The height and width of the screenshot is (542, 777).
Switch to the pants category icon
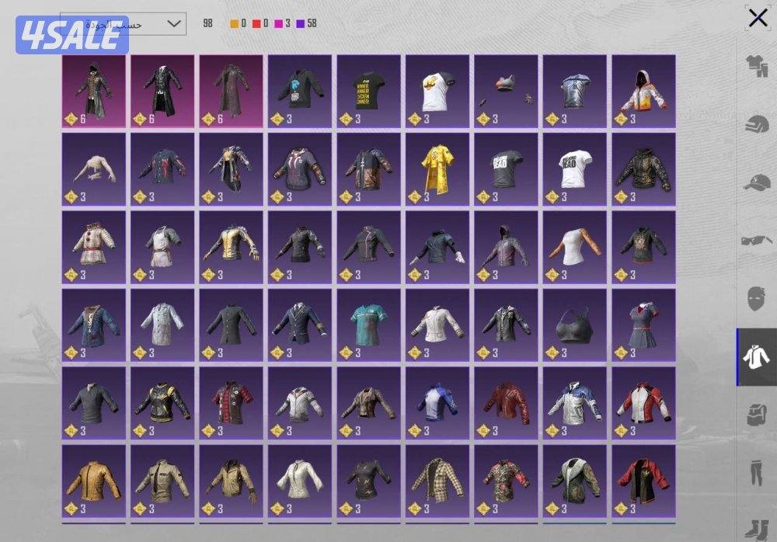(x=757, y=472)
